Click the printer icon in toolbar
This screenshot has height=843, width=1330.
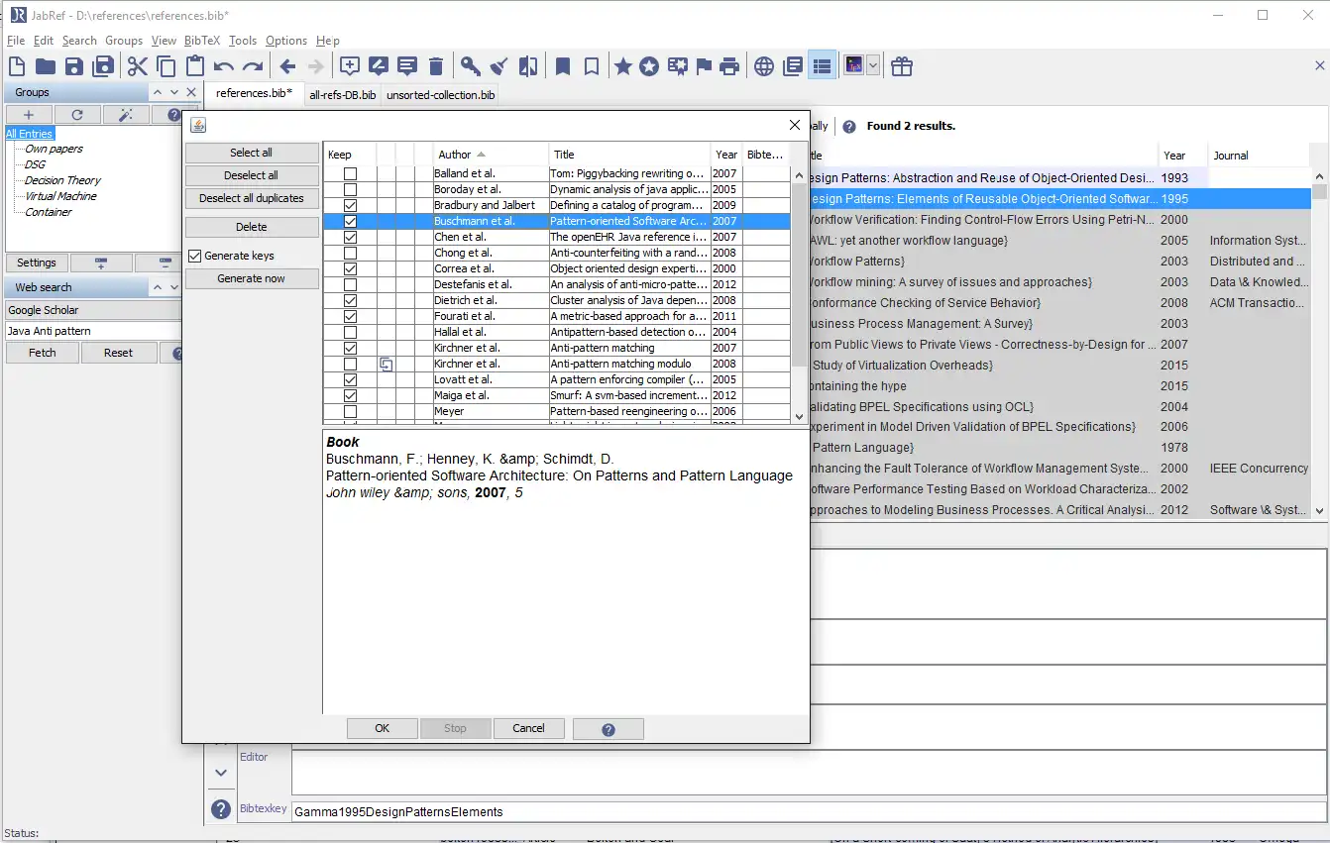point(729,66)
